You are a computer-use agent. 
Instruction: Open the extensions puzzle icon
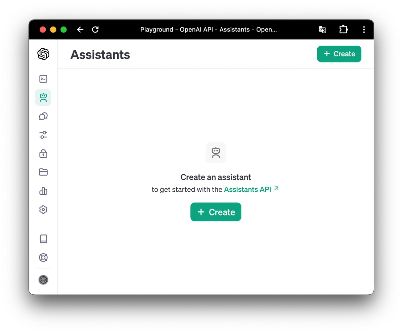(343, 30)
